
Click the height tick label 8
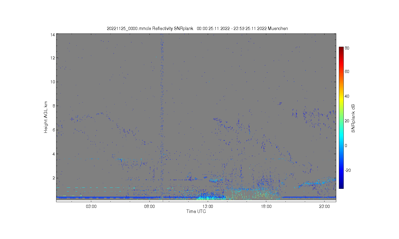(x=54, y=106)
